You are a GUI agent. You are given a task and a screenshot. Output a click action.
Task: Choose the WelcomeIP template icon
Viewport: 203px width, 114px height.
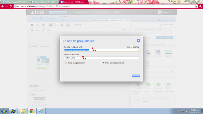[x=158, y=85]
